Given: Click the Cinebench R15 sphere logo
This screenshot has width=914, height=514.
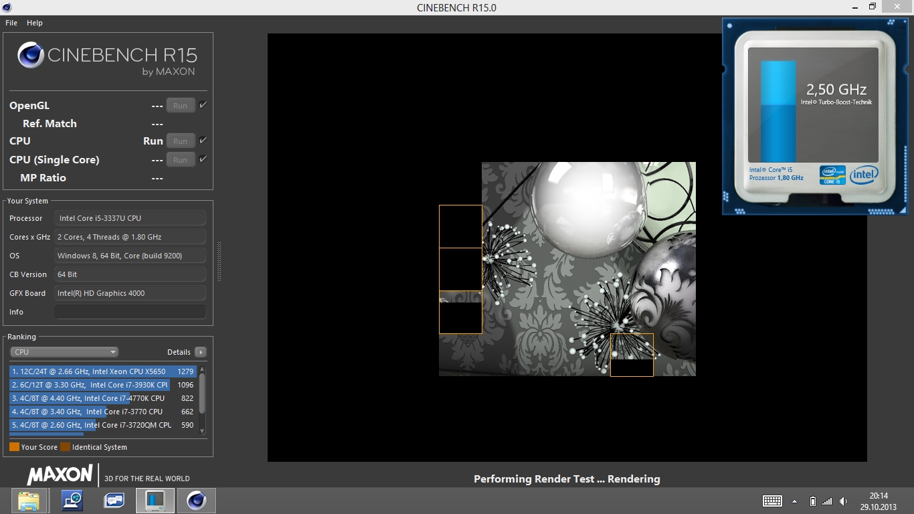Looking at the screenshot, I should (x=31, y=55).
